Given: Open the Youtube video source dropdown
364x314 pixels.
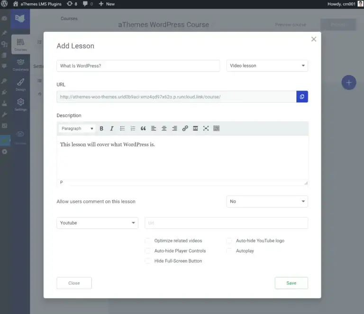Looking at the screenshot, I should tap(97, 223).
